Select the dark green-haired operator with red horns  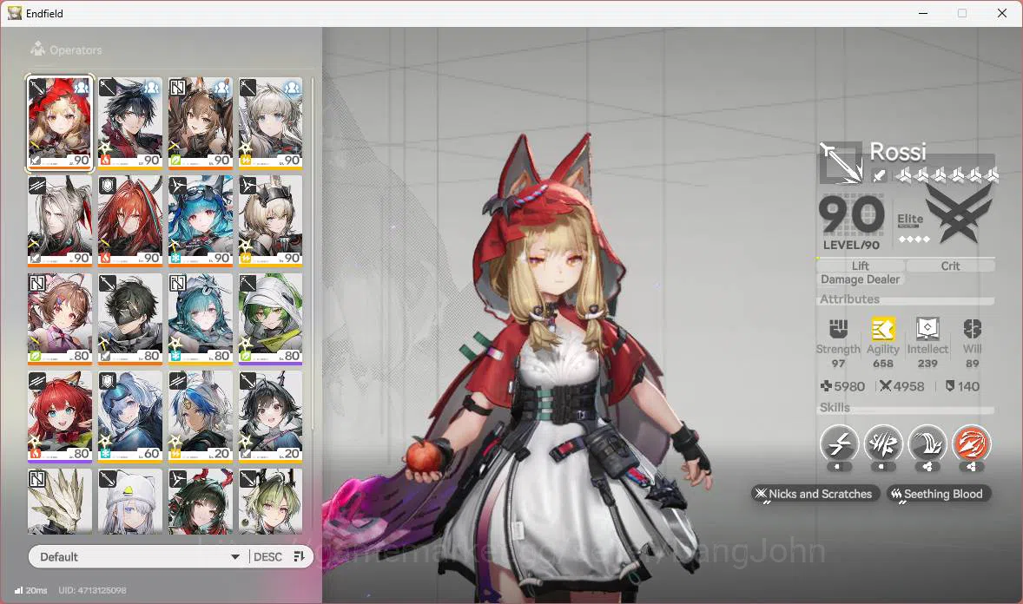201,501
